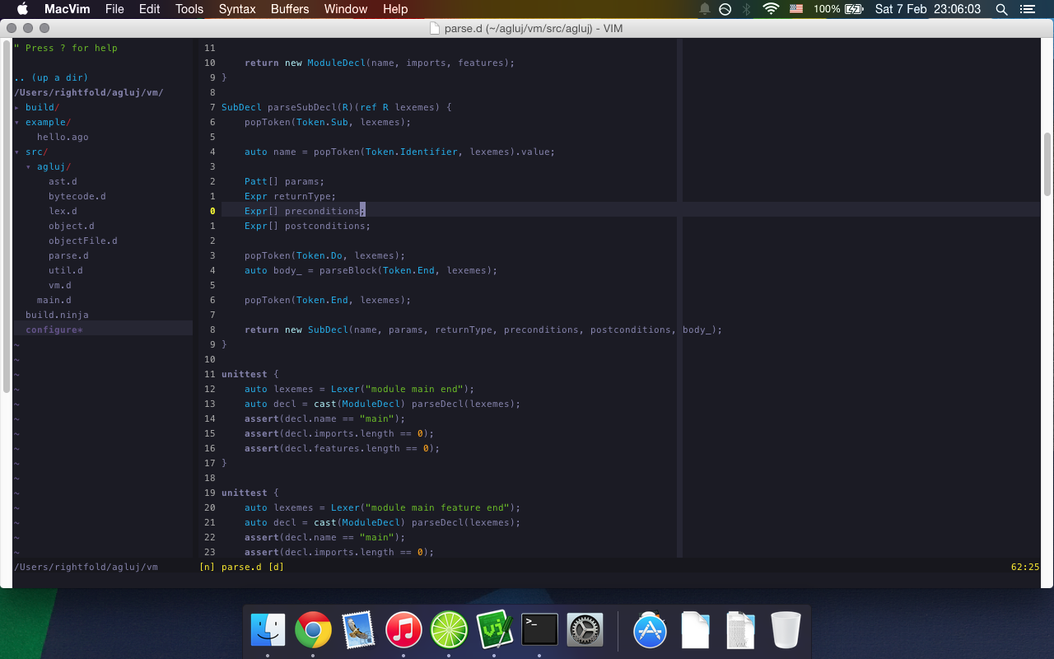Select ast.d in the file tree
The image size is (1054, 659).
[x=63, y=181]
